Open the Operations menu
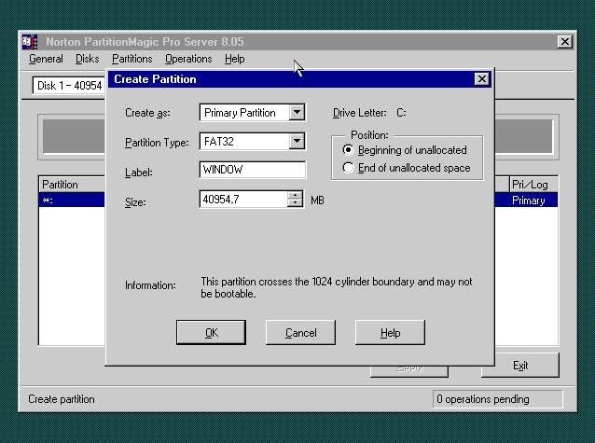 tap(188, 59)
